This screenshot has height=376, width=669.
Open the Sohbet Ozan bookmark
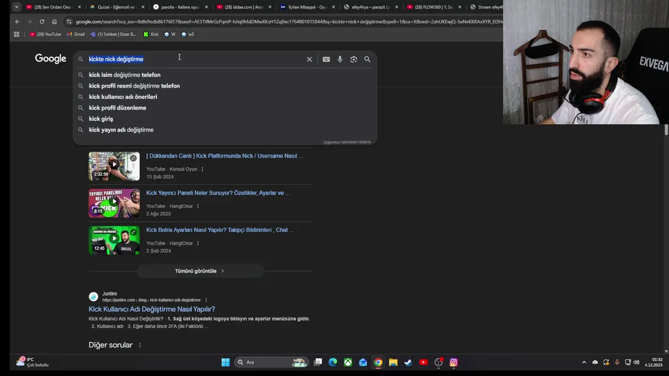[113, 34]
